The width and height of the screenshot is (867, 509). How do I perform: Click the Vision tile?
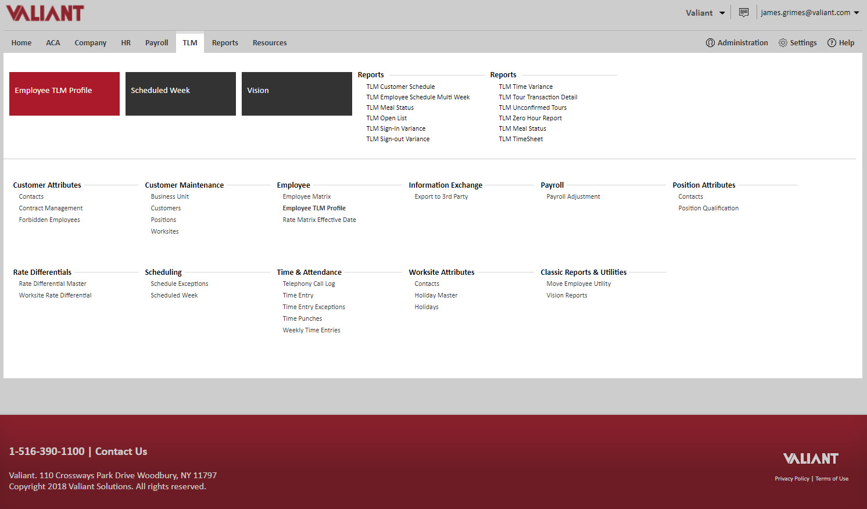297,94
